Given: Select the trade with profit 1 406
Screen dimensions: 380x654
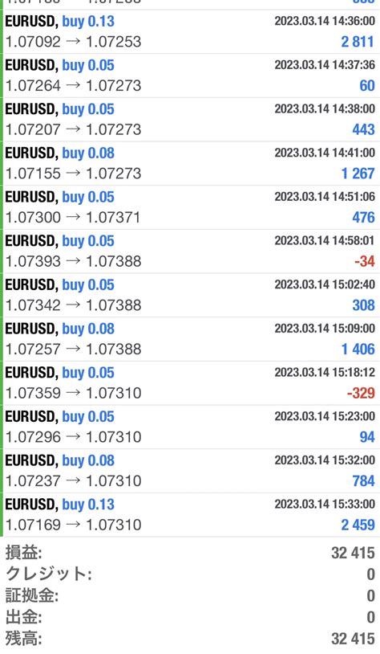Looking at the screenshot, I should tap(190, 339).
